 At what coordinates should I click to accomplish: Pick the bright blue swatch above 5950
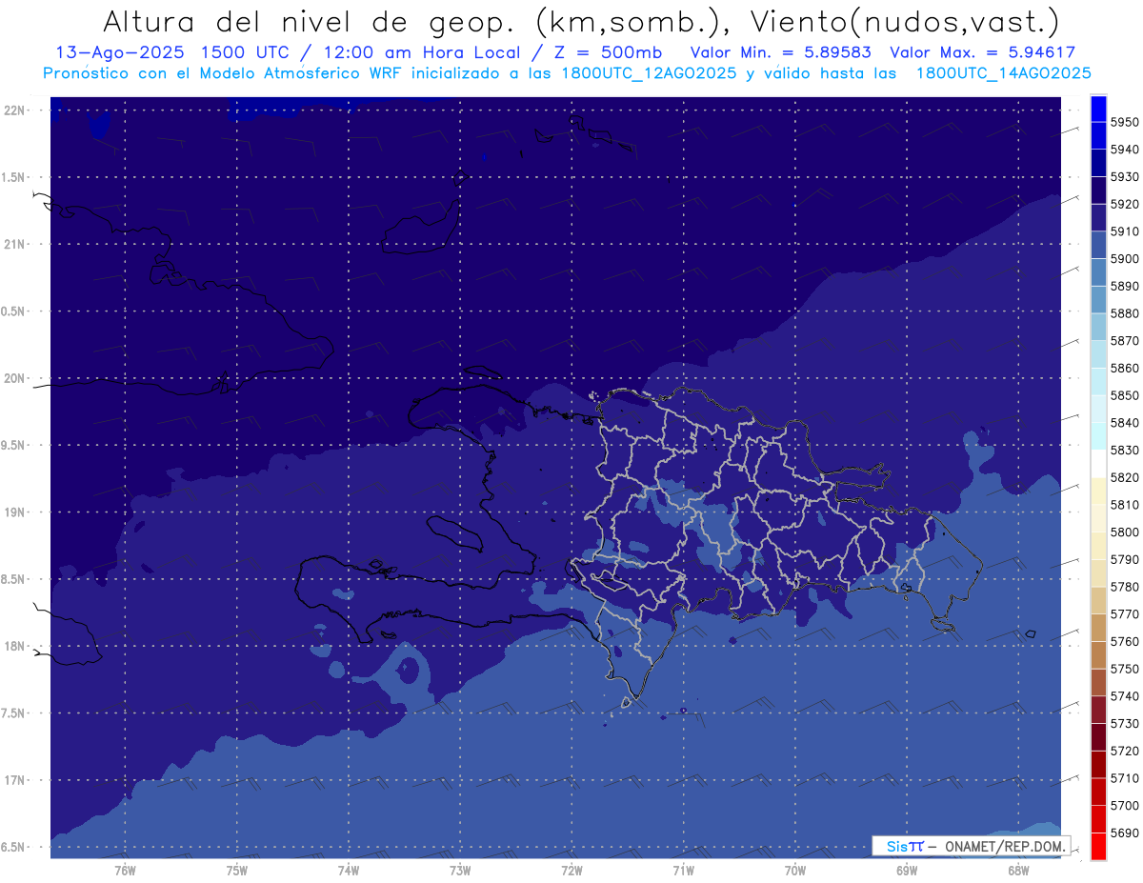pos(1098,109)
